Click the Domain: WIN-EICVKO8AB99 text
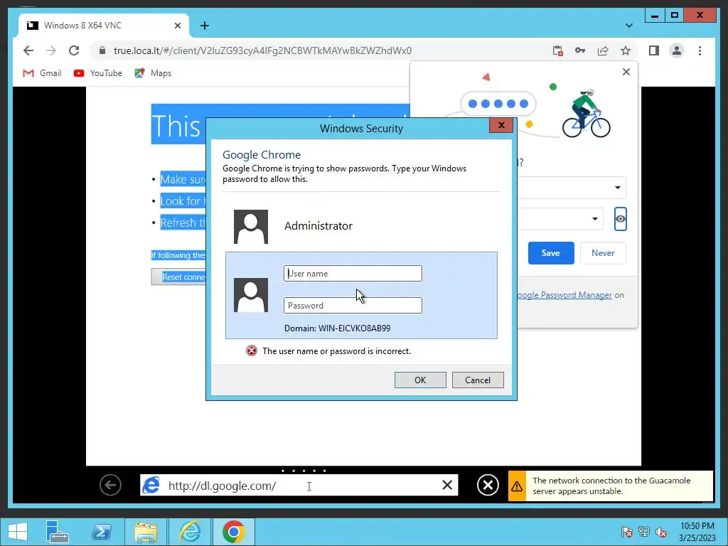 (338, 328)
